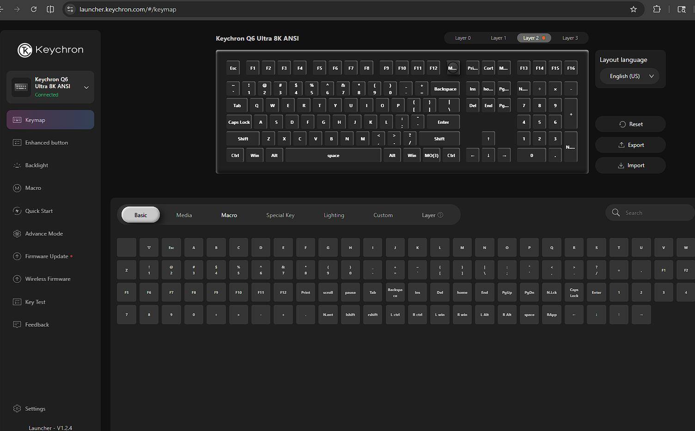Open Advance Mode settings
Screen dimensions: 695x431
(44, 234)
